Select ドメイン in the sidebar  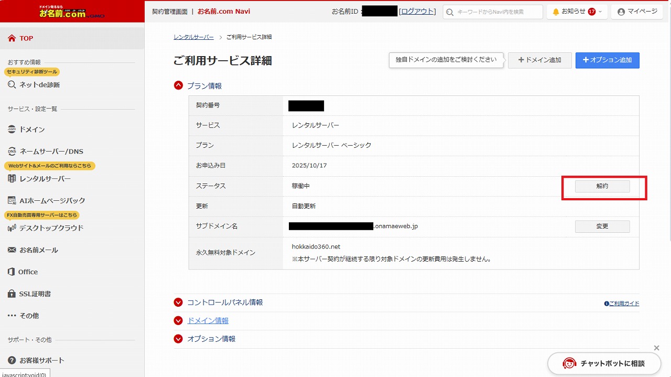(x=32, y=130)
